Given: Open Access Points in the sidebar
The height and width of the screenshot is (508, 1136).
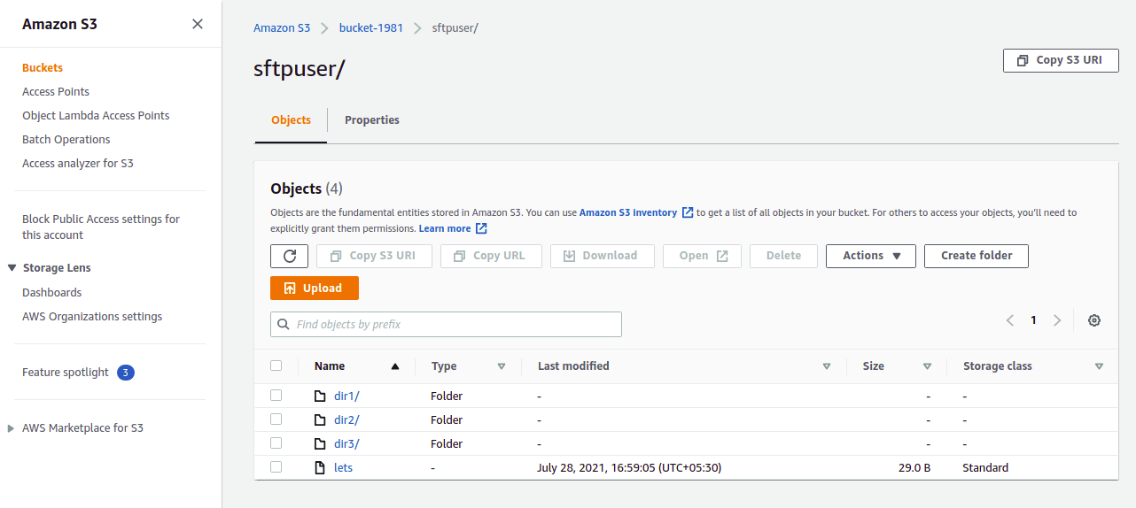Looking at the screenshot, I should pos(56,92).
